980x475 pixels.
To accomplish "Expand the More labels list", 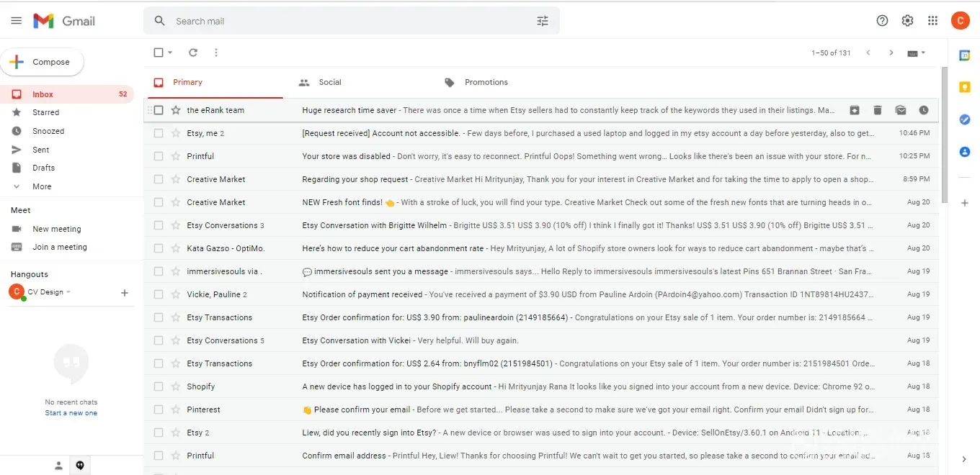I will [42, 186].
